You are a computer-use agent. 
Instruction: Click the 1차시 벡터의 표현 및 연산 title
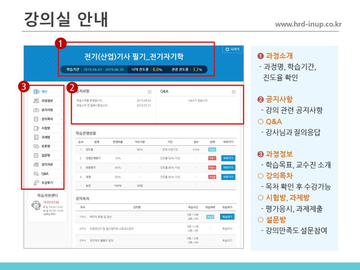(x=100, y=217)
